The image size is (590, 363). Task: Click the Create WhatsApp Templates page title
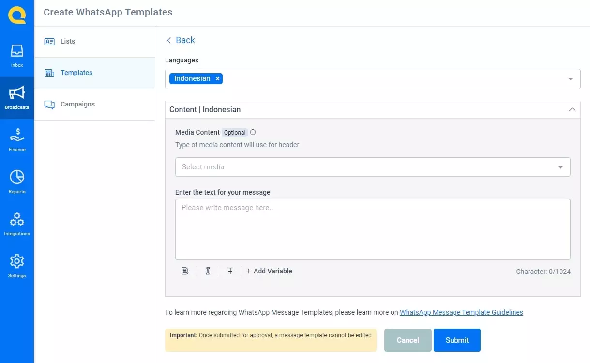(x=108, y=13)
